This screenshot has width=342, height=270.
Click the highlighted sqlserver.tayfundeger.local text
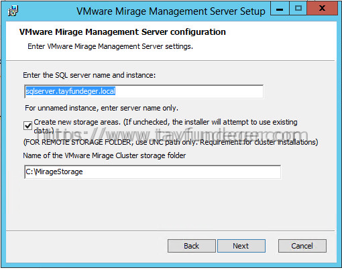pyautogui.click(x=70, y=91)
